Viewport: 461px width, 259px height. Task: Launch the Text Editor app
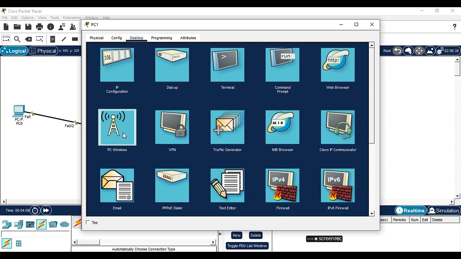click(227, 186)
